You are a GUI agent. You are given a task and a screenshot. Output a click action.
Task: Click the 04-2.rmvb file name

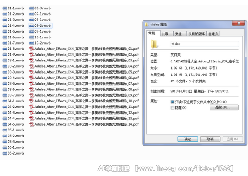(16, 107)
